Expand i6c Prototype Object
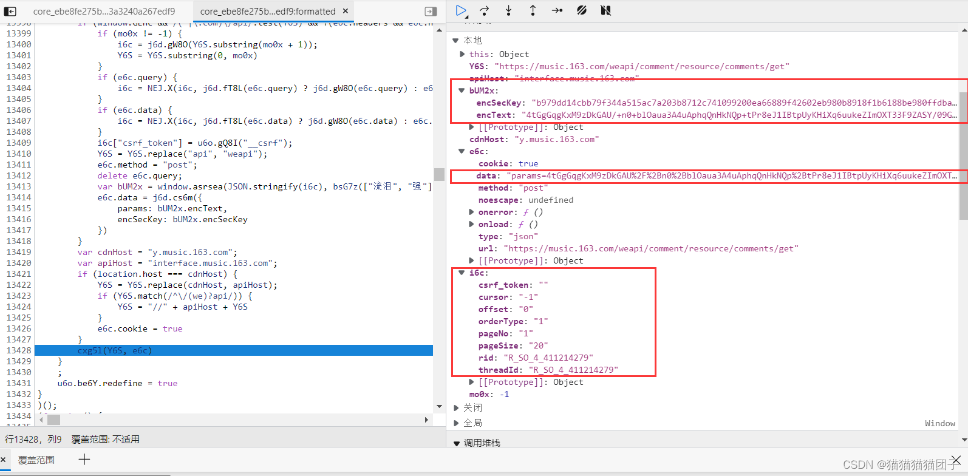Viewport: 968px width, 476px height. coord(471,382)
